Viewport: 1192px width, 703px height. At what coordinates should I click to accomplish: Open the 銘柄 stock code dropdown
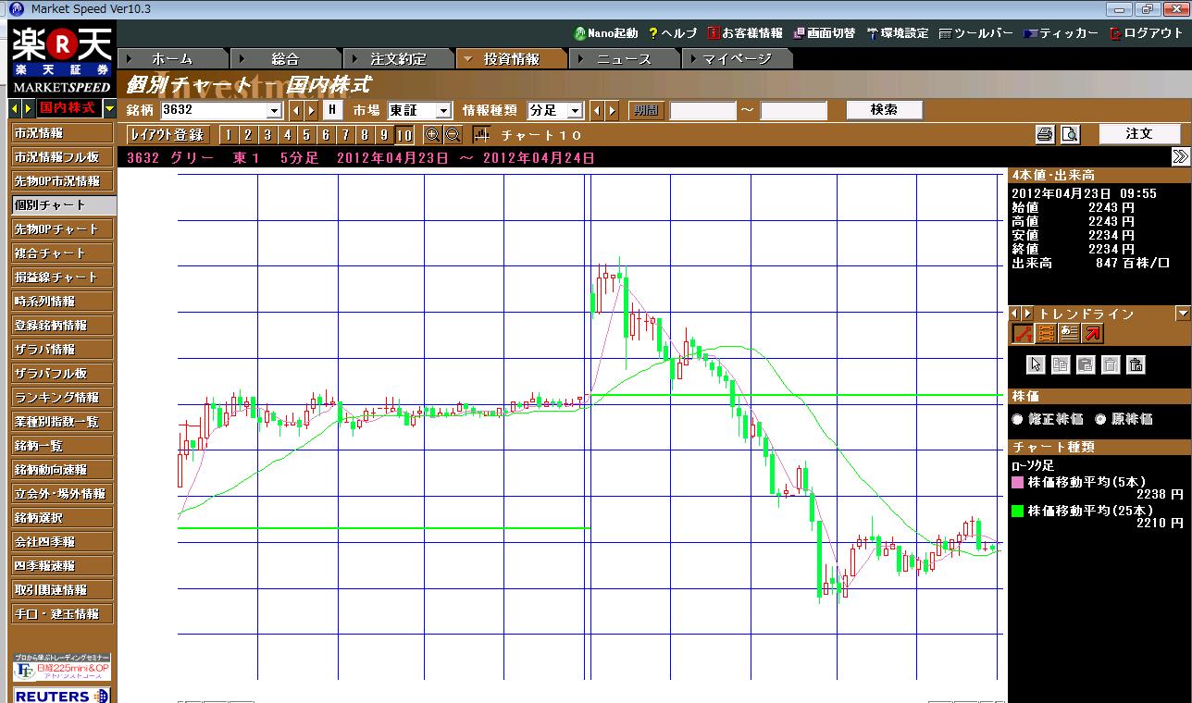pos(274,110)
